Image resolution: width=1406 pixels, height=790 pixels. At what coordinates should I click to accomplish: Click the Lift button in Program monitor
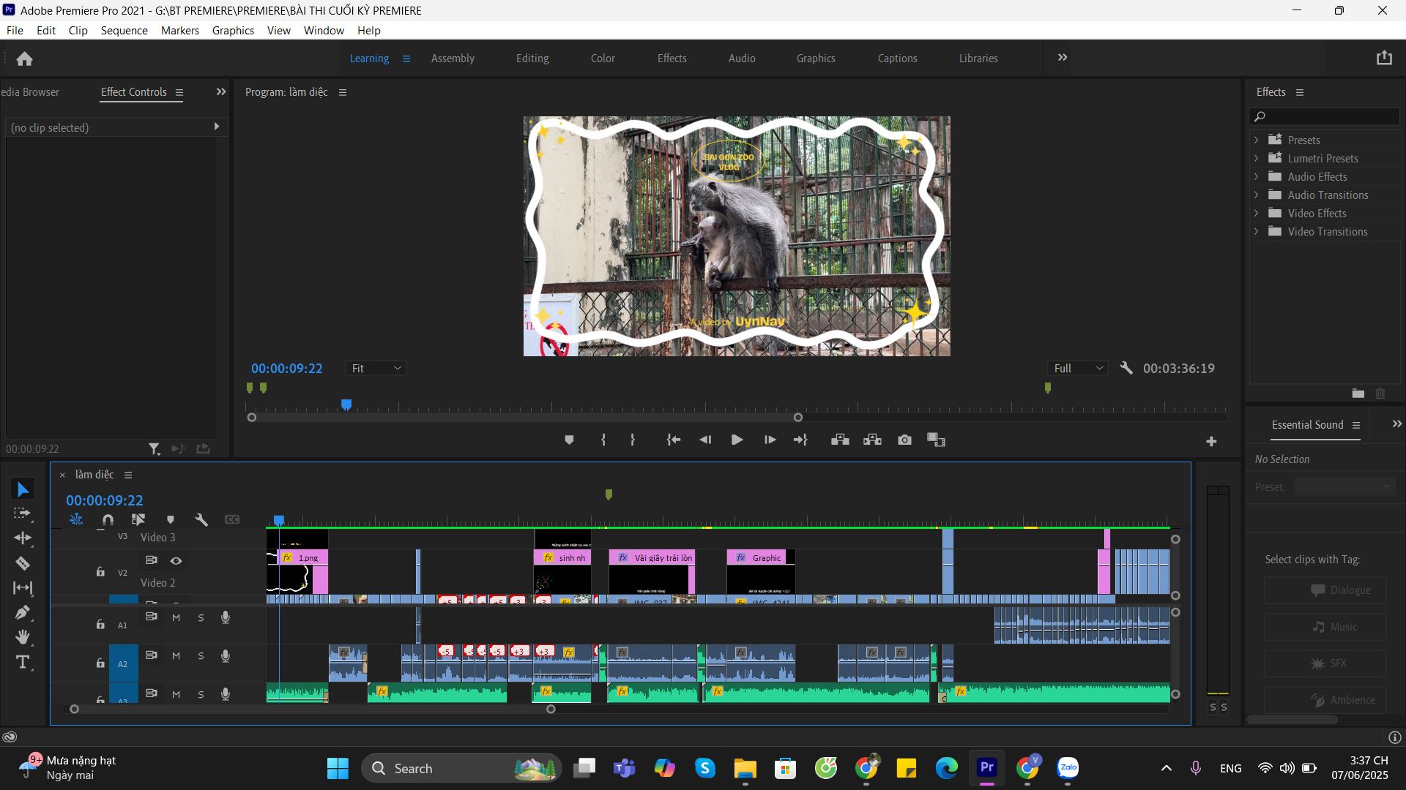coord(840,440)
